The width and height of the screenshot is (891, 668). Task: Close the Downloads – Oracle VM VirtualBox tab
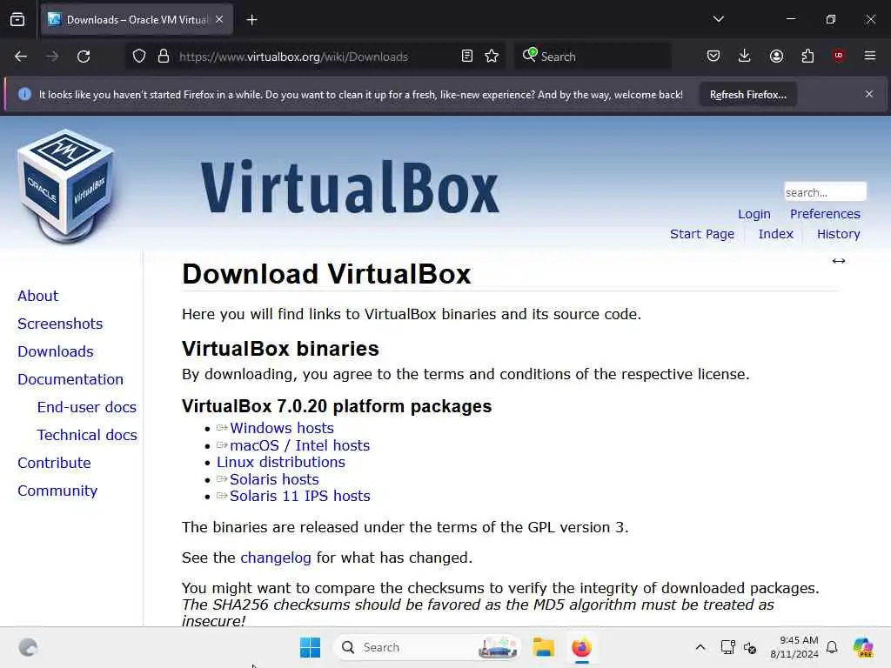219,19
